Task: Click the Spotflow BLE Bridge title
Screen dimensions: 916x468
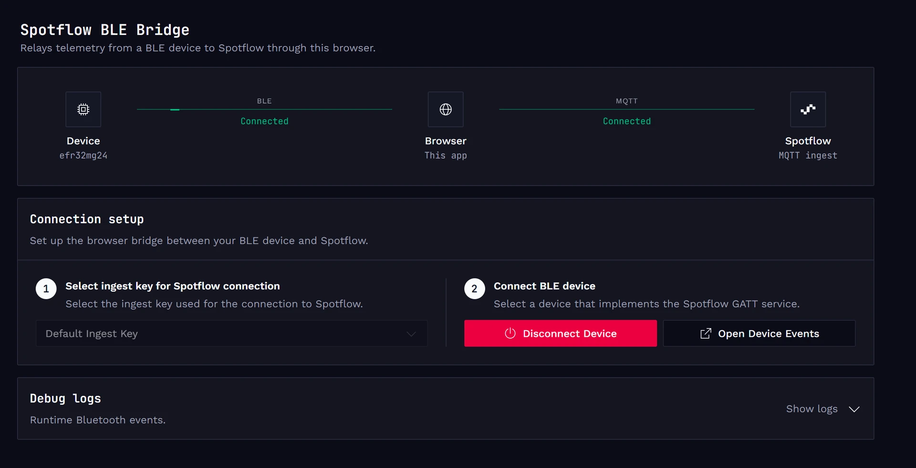Action: [x=104, y=30]
